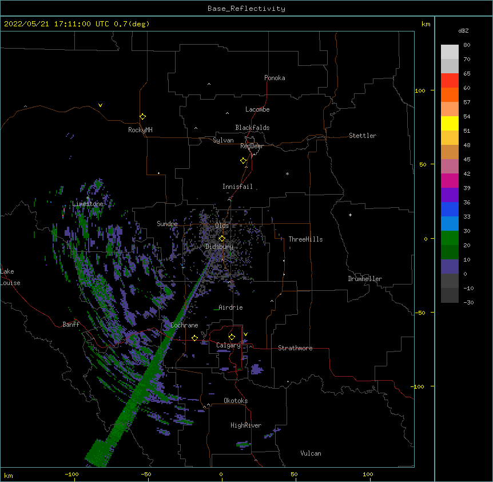
Task: Click the yellow diamond marker below Cochrane
Action: (194, 338)
